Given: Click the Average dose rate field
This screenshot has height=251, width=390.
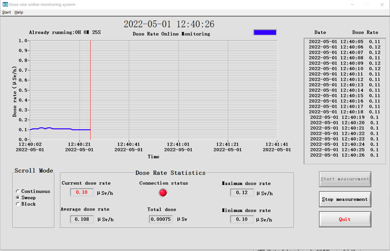Looking at the screenshot, I should [82, 219].
